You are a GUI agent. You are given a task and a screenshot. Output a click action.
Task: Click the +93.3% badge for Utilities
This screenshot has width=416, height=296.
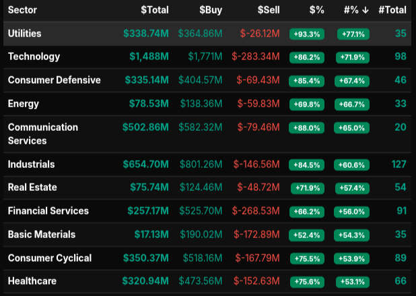tap(306, 34)
